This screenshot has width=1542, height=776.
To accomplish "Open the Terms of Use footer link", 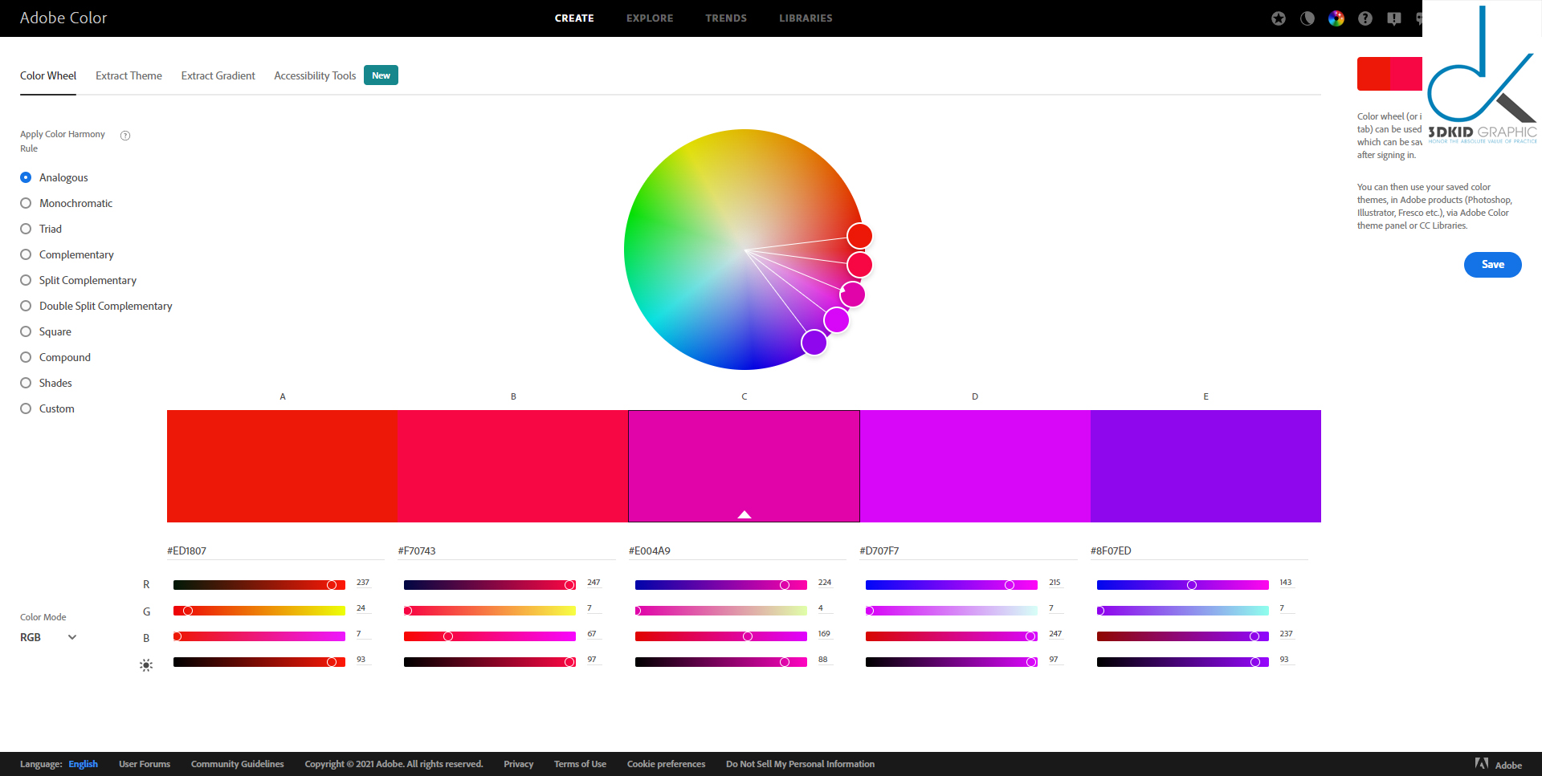I will (x=580, y=764).
